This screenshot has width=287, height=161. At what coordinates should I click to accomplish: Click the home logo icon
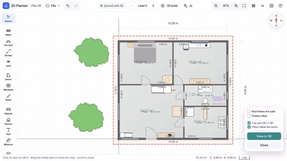[x=6, y=6]
